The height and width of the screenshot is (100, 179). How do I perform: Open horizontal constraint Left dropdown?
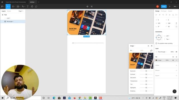168,36
